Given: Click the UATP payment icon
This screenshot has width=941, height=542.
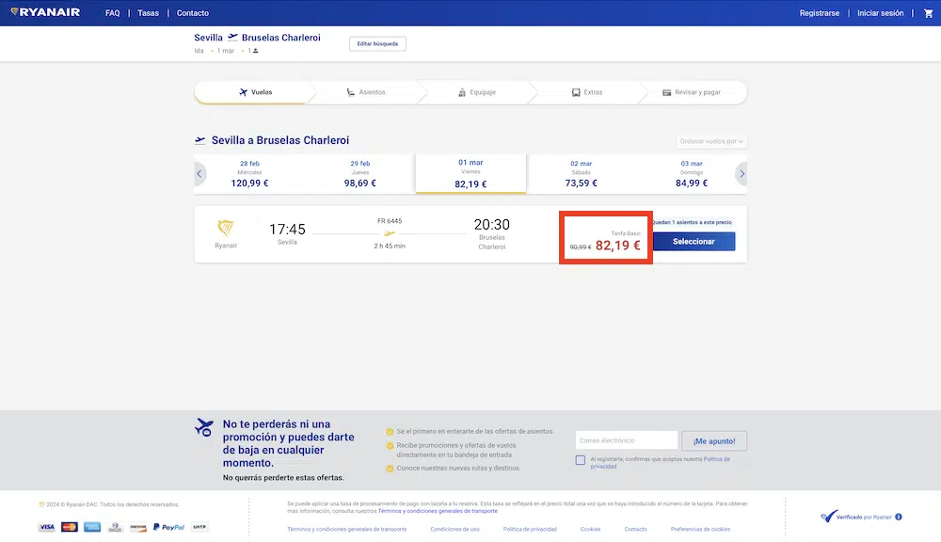Looking at the screenshot, I should [x=199, y=527].
